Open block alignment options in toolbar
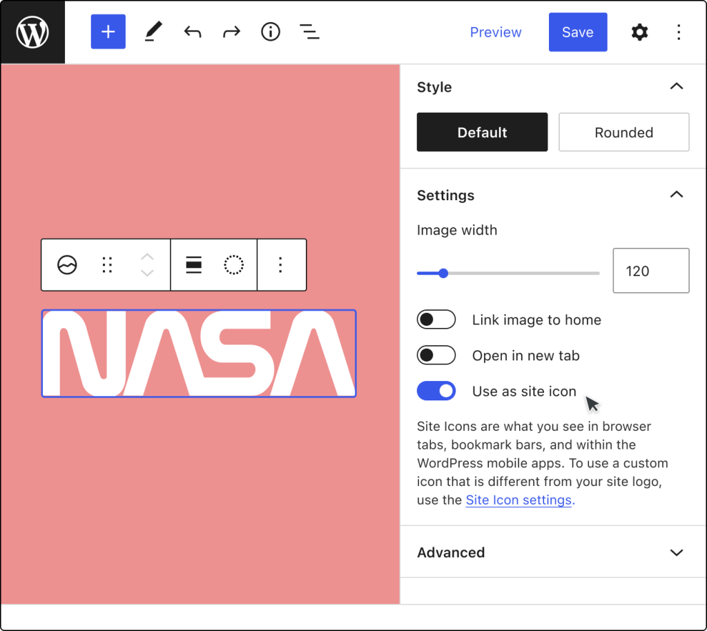The height and width of the screenshot is (631, 707). 193,264
